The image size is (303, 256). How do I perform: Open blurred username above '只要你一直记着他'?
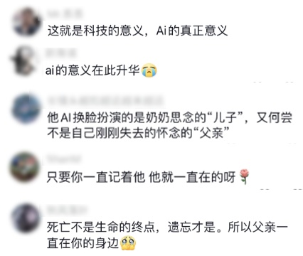[64, 159]
